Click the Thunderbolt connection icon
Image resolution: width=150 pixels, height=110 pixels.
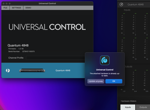tap(8, 70)
